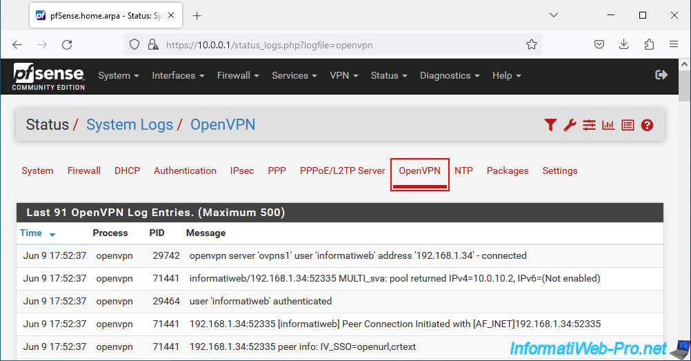Reload the page with the refresh icon

[67, 45]
